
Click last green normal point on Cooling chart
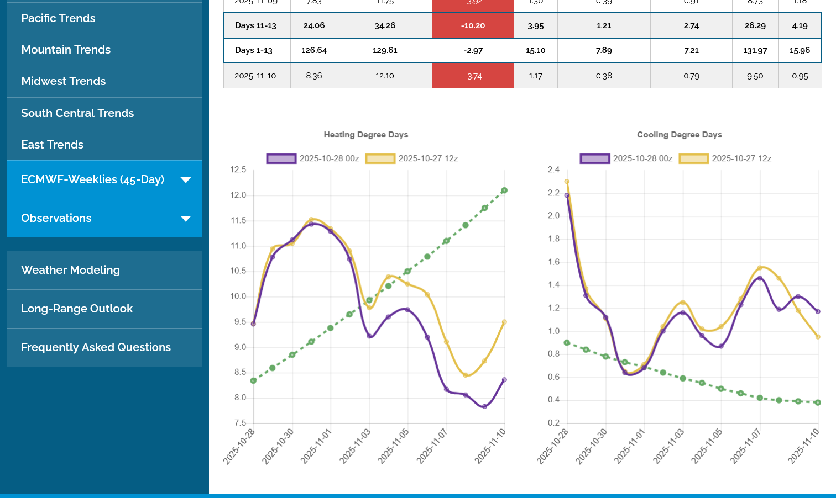pos(818,402)
